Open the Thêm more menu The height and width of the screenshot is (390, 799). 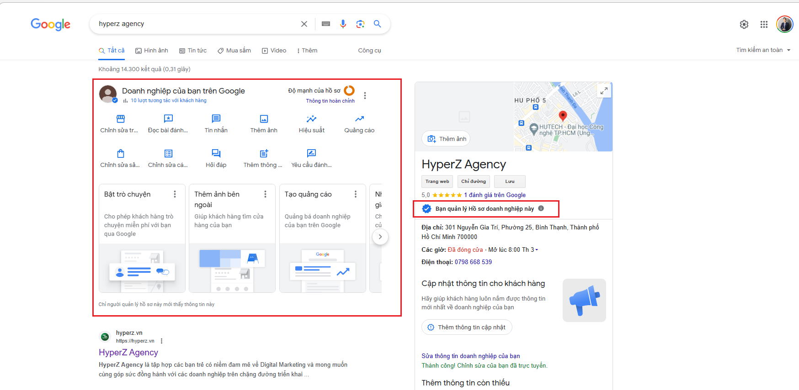307,51
